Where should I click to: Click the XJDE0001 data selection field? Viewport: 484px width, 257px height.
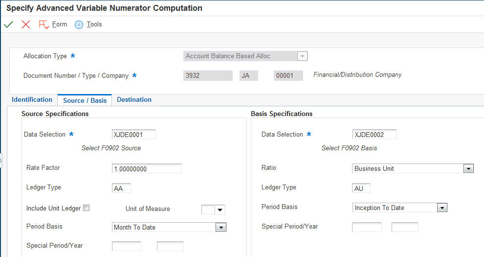[x=133, y=134]
